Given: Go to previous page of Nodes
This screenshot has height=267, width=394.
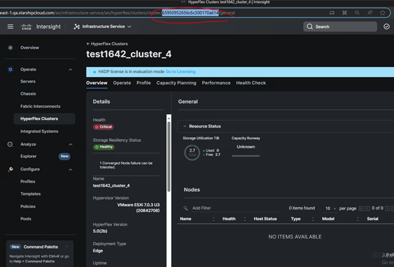Looking at the screenshot, I should tap(367, 208).
